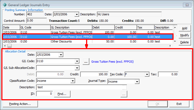Click the 0150 GL code cell
The height and width of the screenshot is (110, 194).
coord(35,41)
